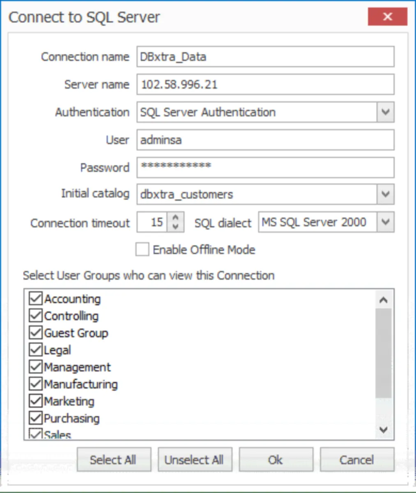
Task: Open the SQL dialect dropdown
Action: [x=385, y=222]
